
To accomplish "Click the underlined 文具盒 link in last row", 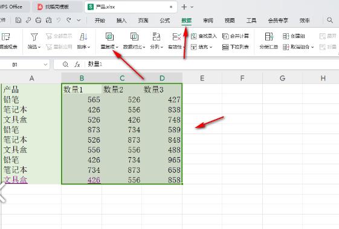I will (16, 180).
